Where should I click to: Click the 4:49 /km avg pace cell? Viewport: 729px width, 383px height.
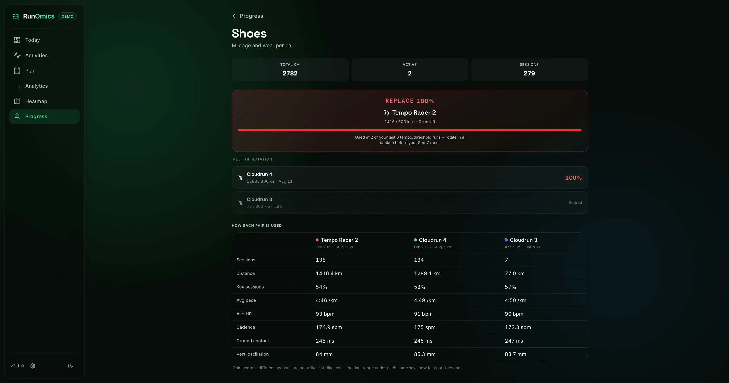point(425,300)
